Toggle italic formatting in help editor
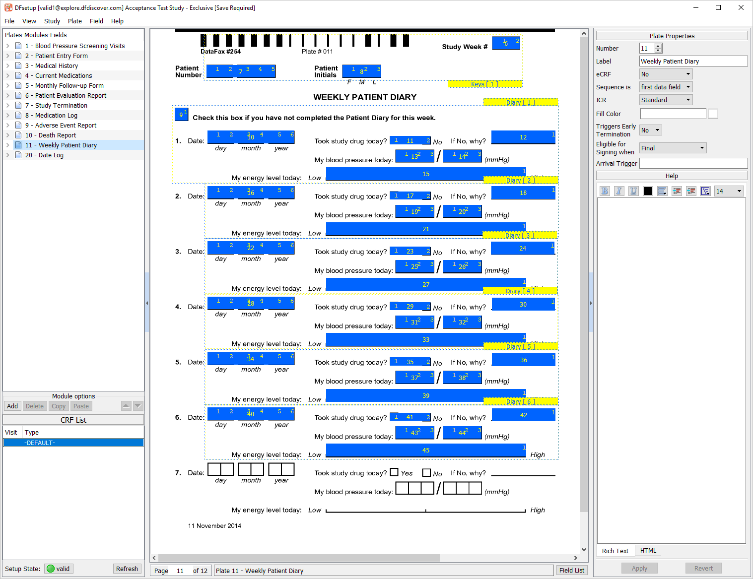Screen dimensions: 753x579 tap(619, 191)
